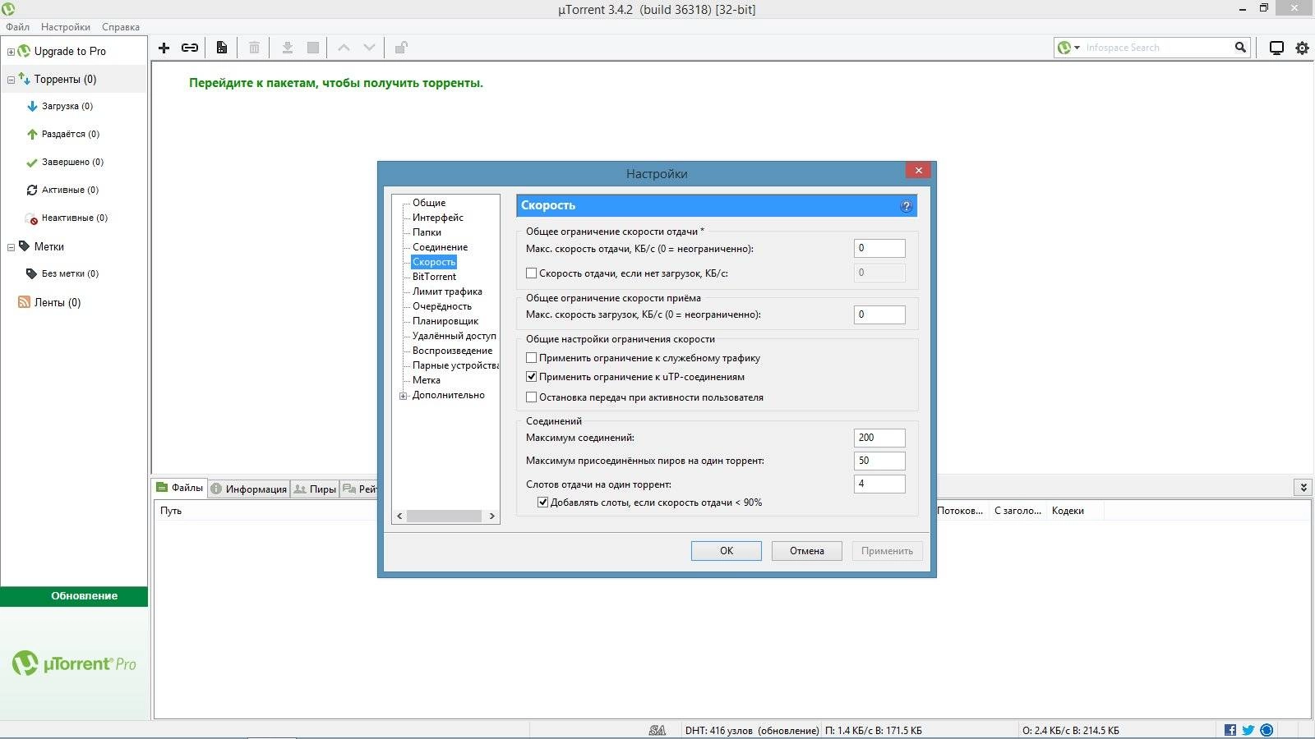Click settings tree scrollbar left arrow
This screenshot has width=1315, height=739.
(x=399, y=516)
